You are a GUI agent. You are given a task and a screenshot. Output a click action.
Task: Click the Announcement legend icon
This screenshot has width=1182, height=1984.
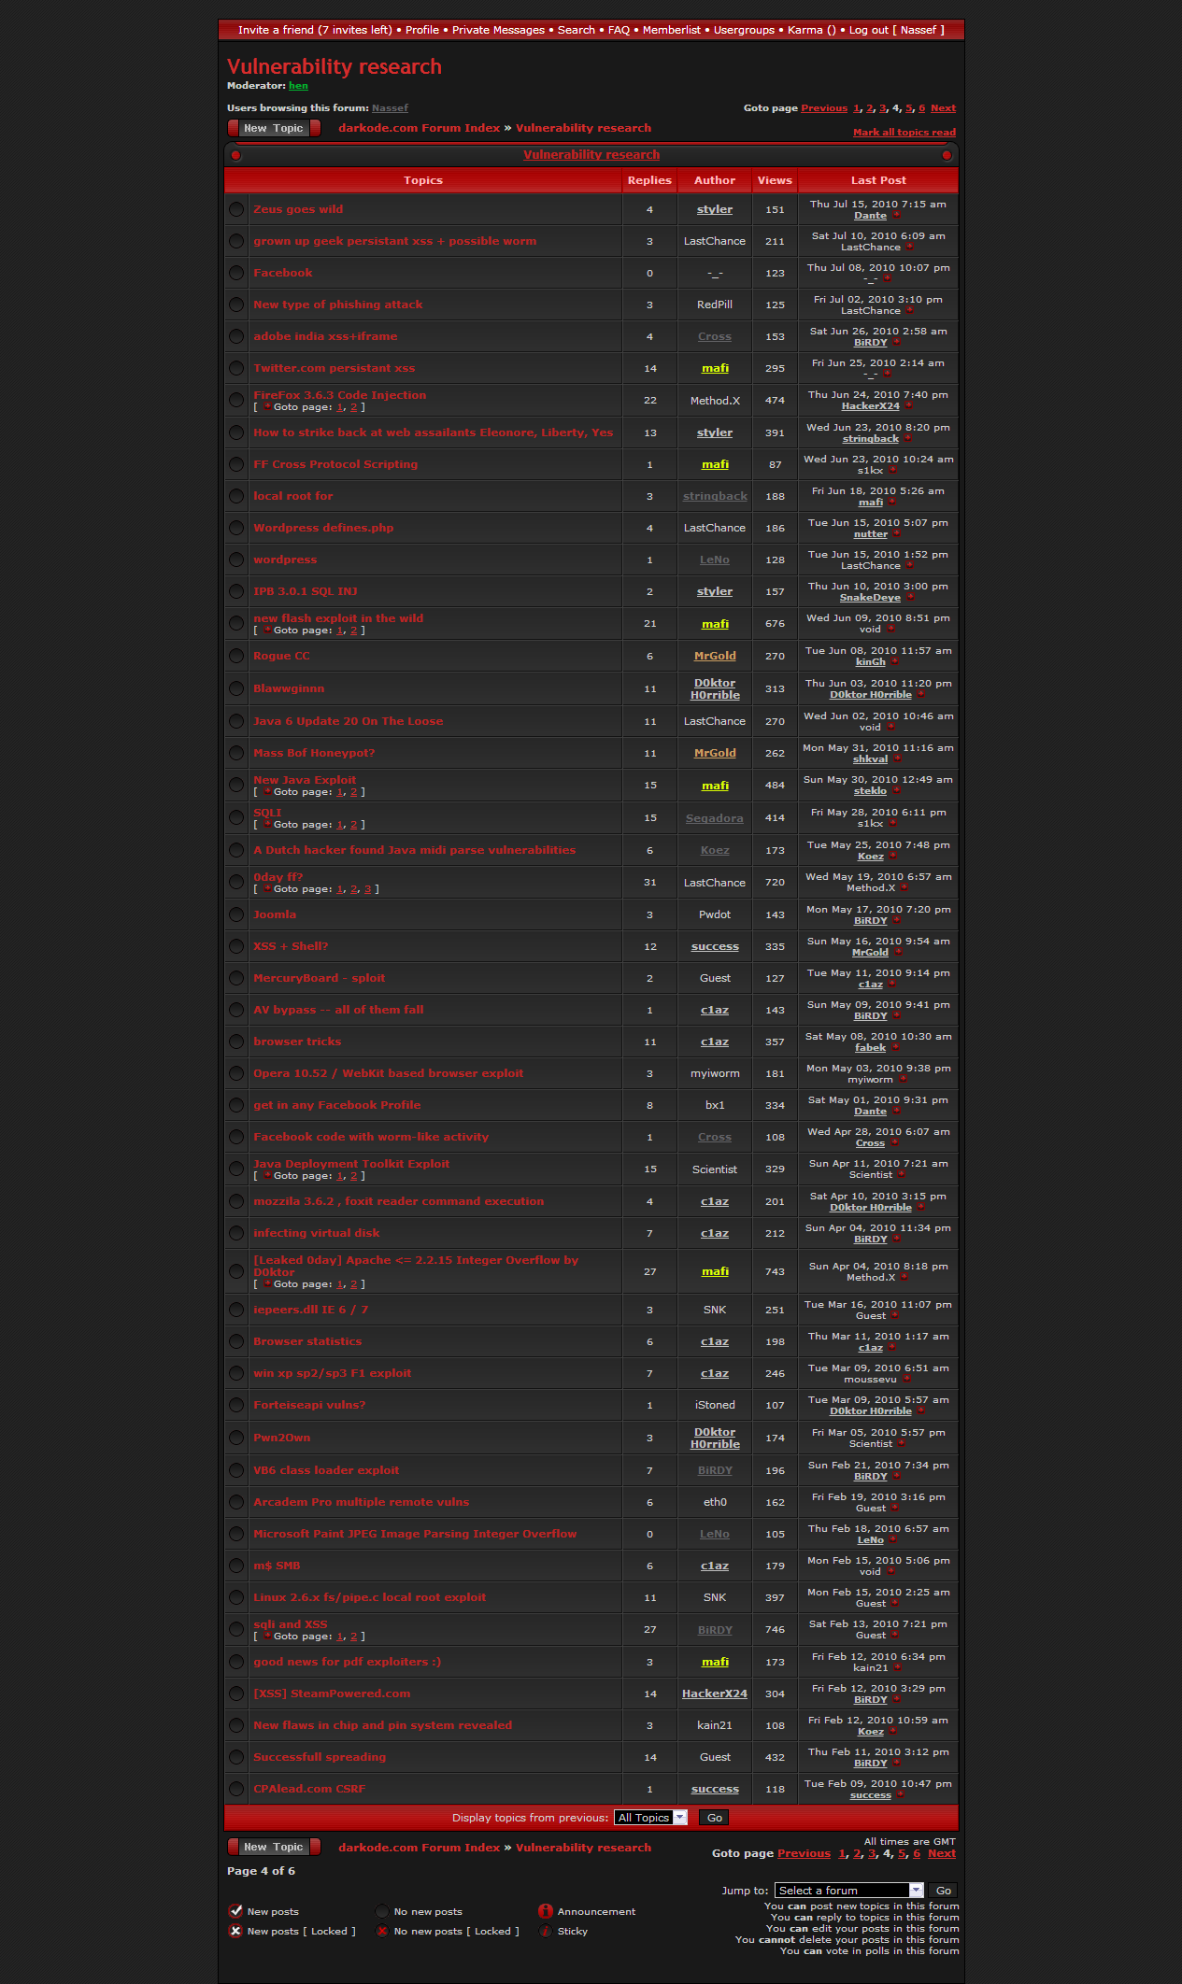(x=546, y=1911)
